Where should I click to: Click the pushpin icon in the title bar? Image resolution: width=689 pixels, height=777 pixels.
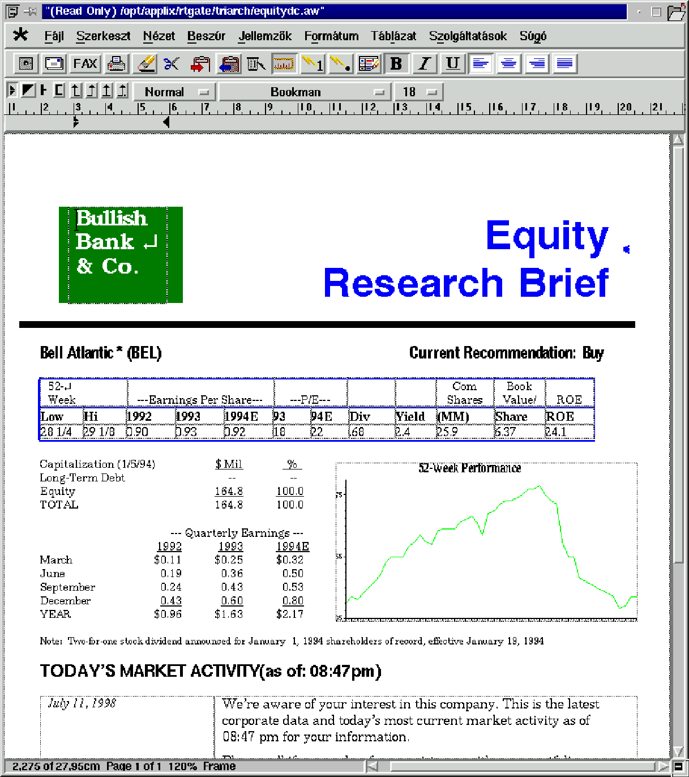tap(30, 11)
